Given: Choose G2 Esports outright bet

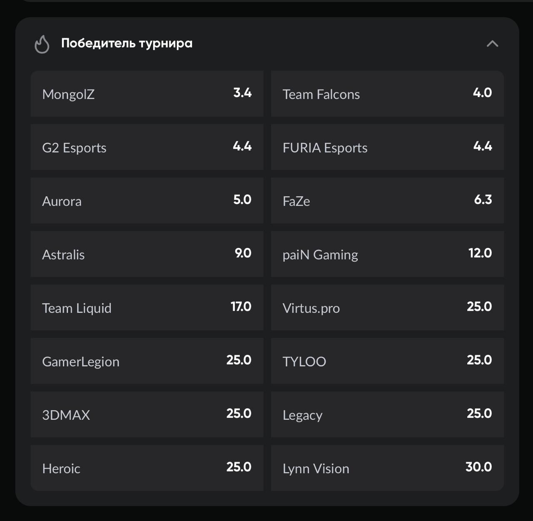Looking at the screenshot, I should tap(147, 147).
